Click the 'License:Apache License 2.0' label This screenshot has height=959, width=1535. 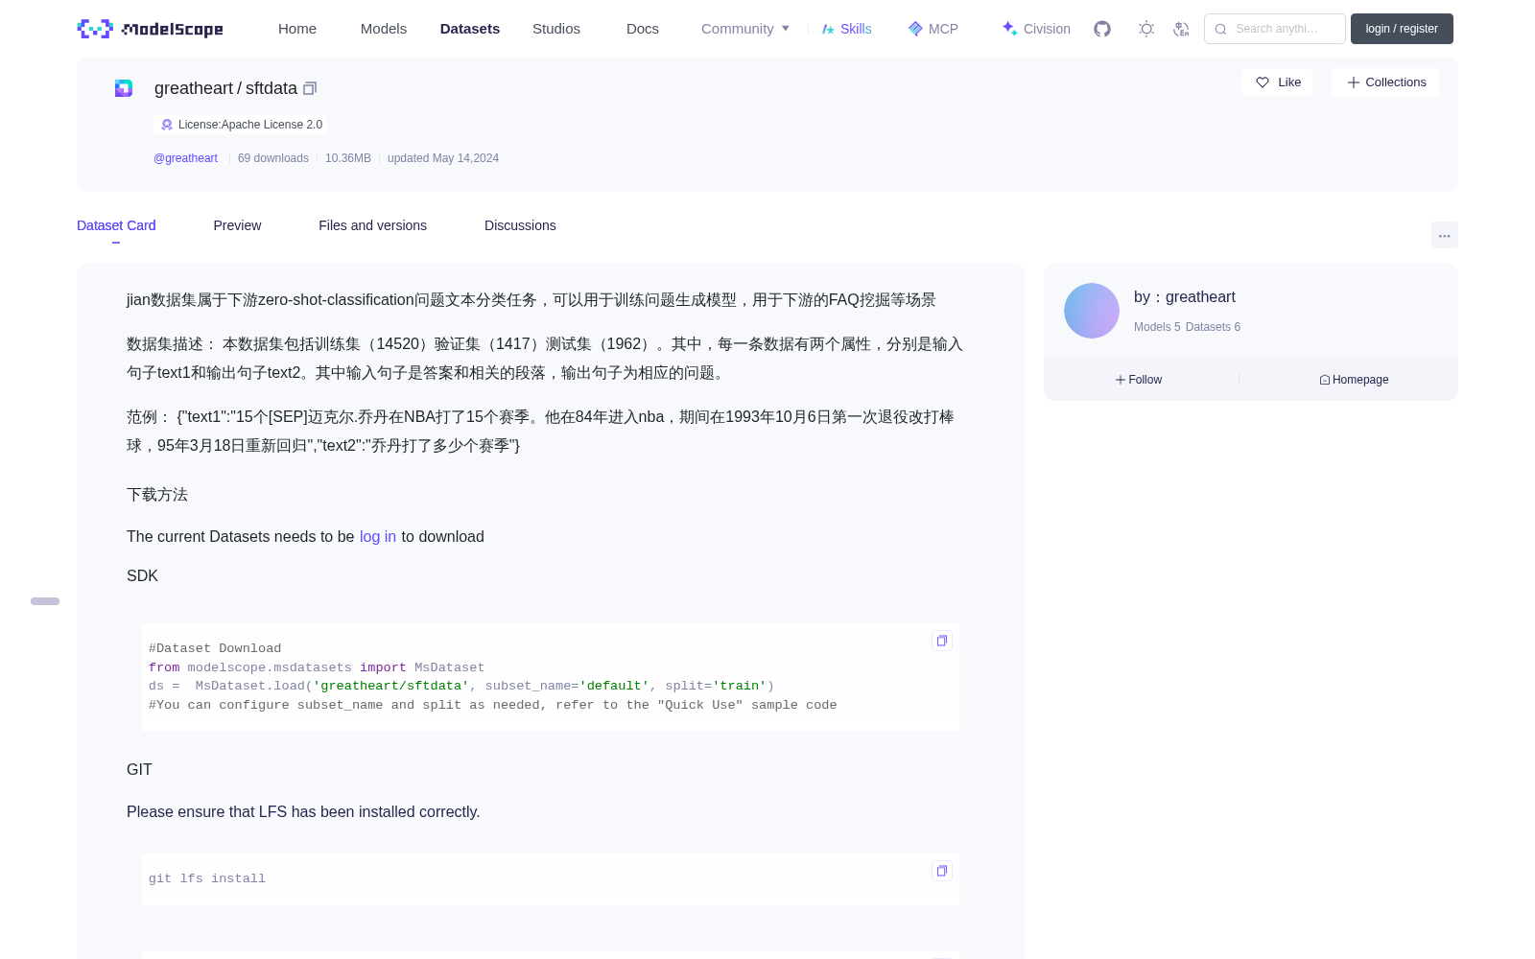[241, 125]
